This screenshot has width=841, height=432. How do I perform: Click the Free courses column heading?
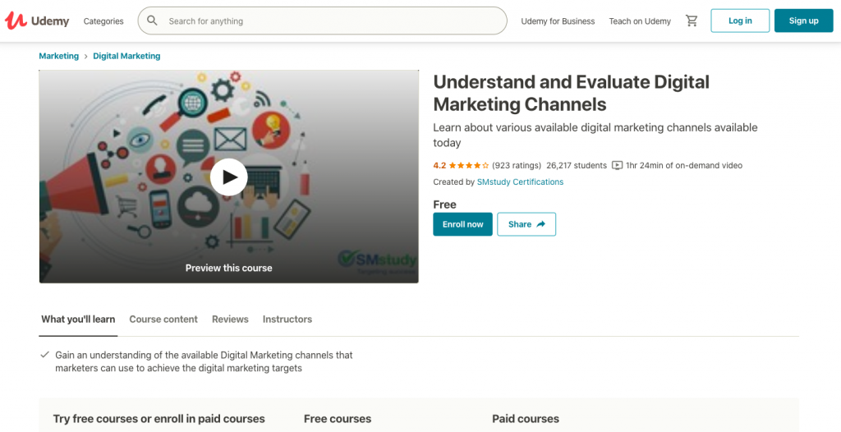(338, 419)
